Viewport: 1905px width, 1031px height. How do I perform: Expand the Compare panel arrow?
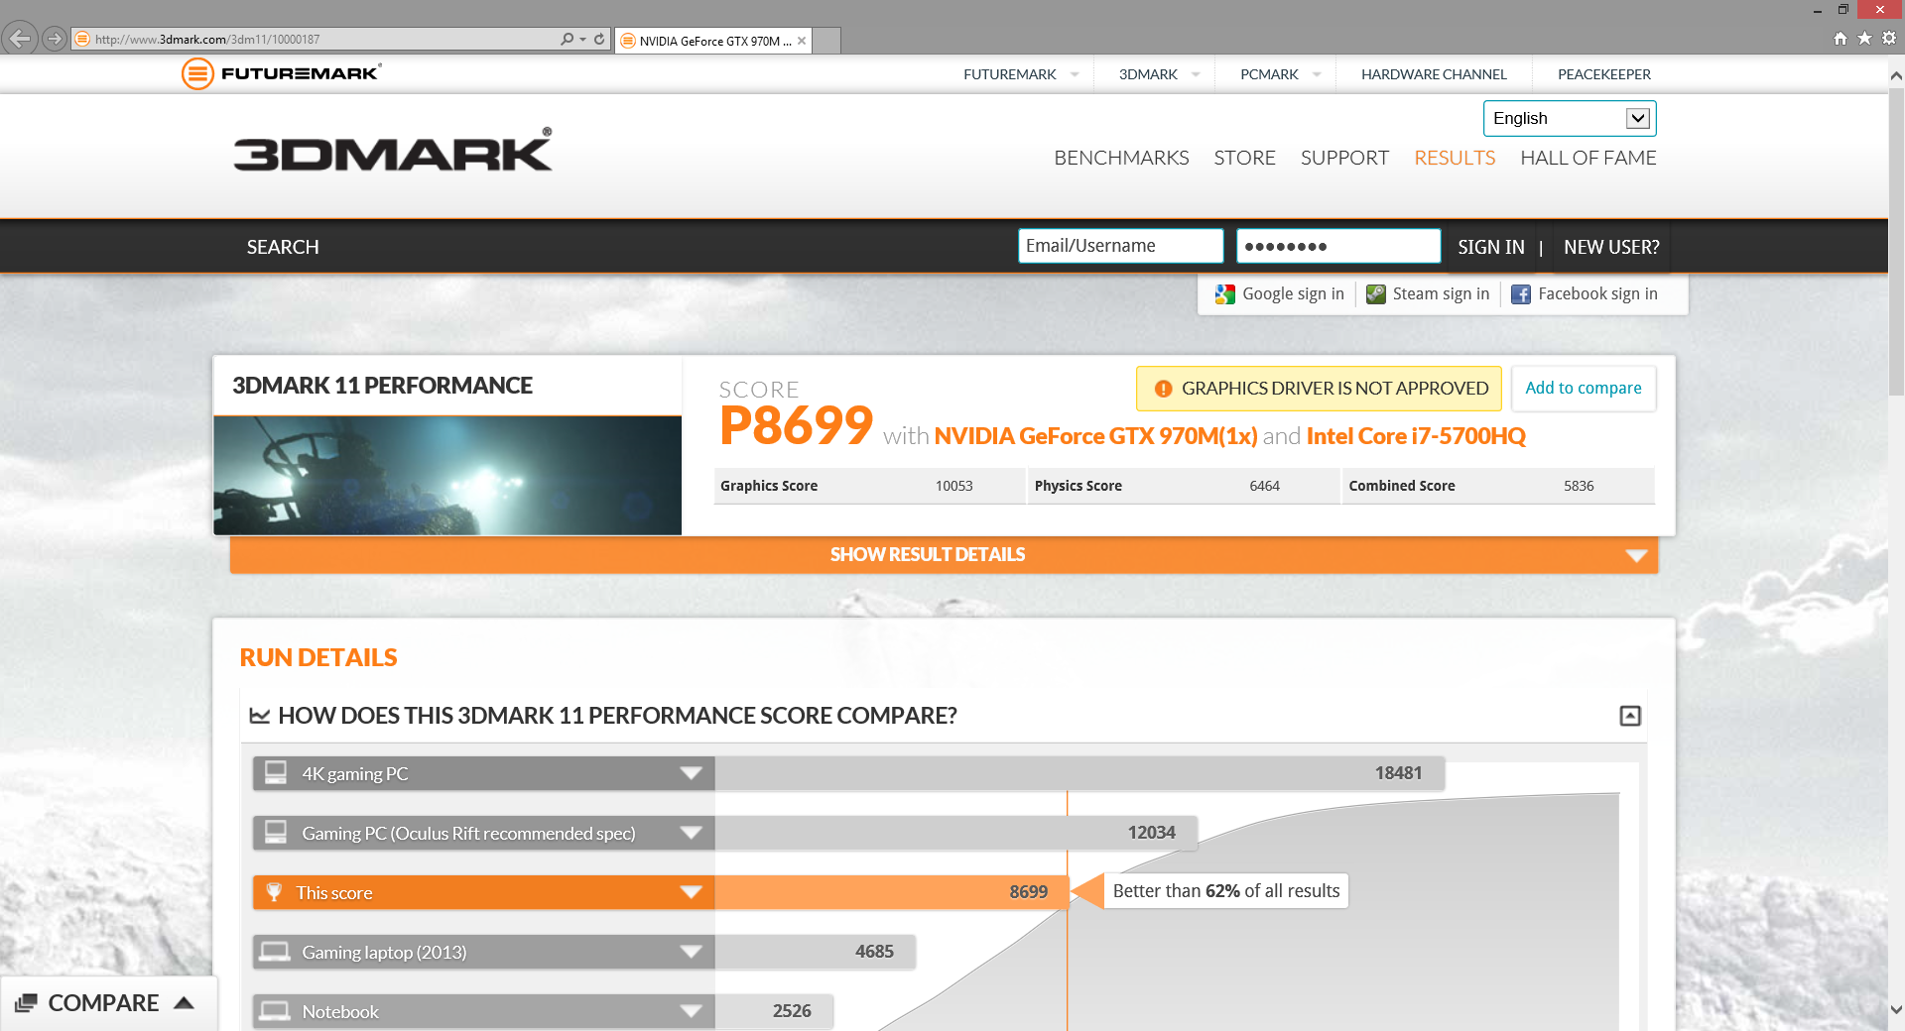184,1003
